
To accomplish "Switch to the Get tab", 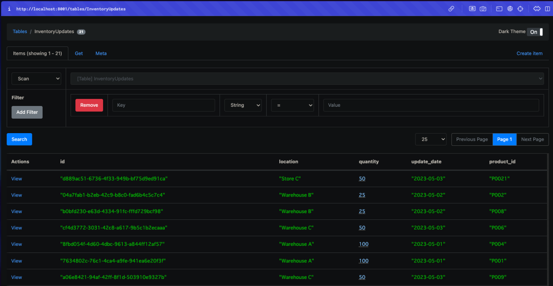I will [x=79, y=53].
